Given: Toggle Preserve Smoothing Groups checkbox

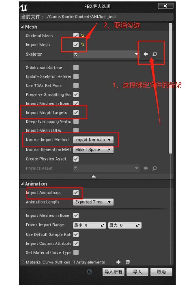Looking at the screenshot, I should click(76, 94).
